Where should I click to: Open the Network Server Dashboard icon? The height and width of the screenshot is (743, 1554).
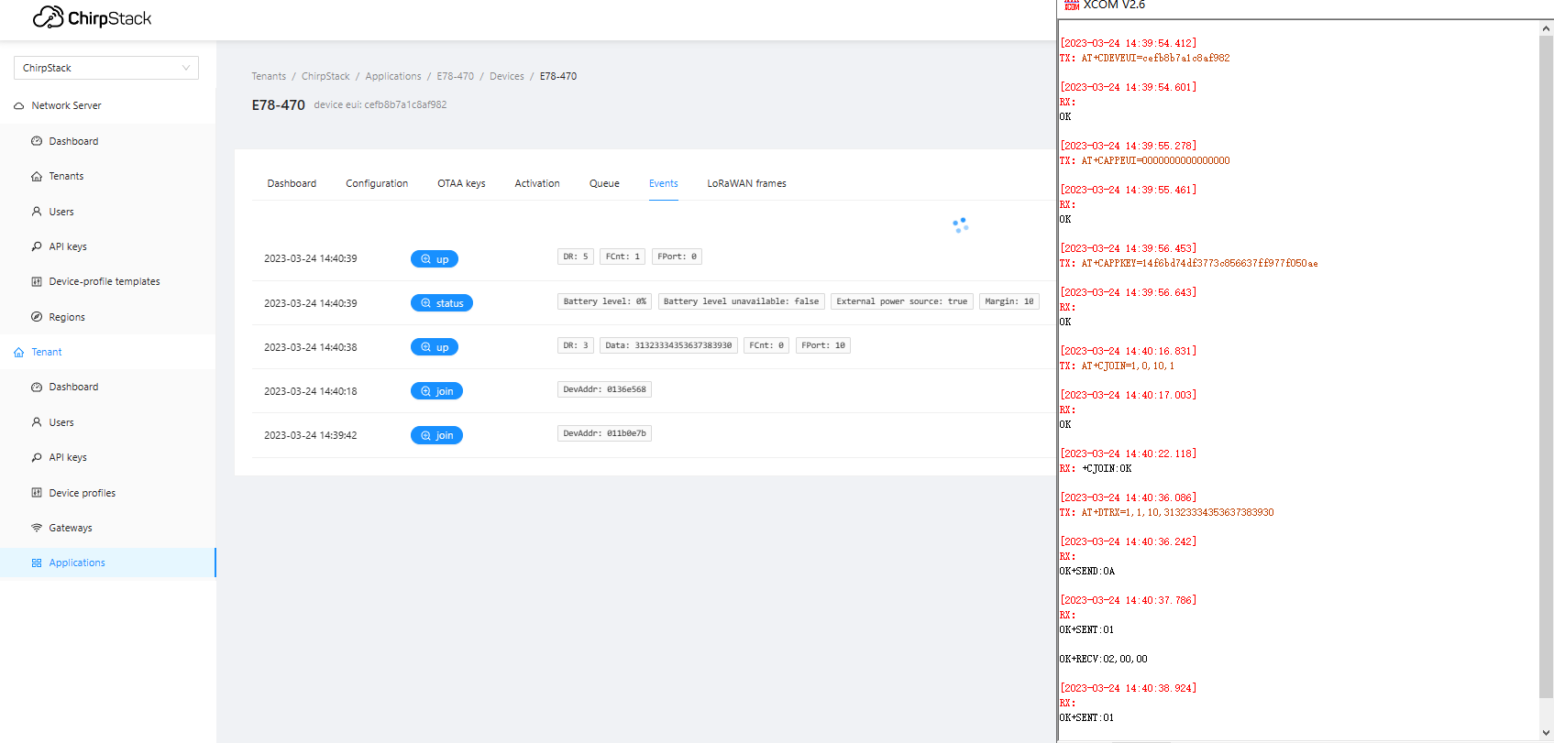click(37, 141)
